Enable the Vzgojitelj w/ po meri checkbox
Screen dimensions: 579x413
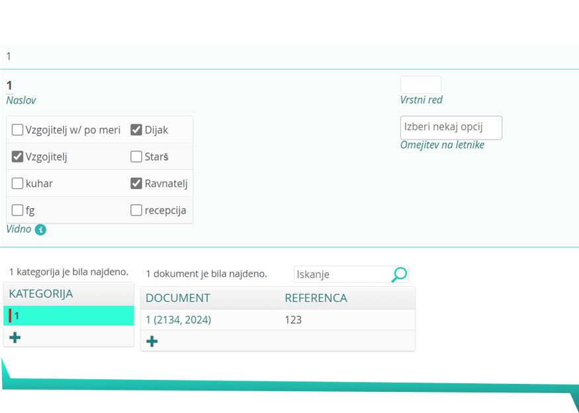[x=18, y=130]
